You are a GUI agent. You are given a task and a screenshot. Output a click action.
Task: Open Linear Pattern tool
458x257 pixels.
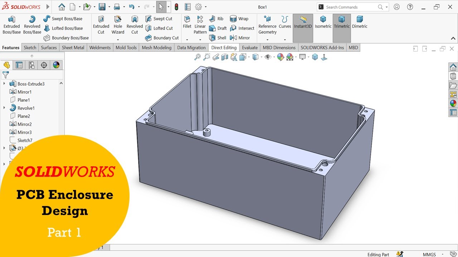[200, 25]
